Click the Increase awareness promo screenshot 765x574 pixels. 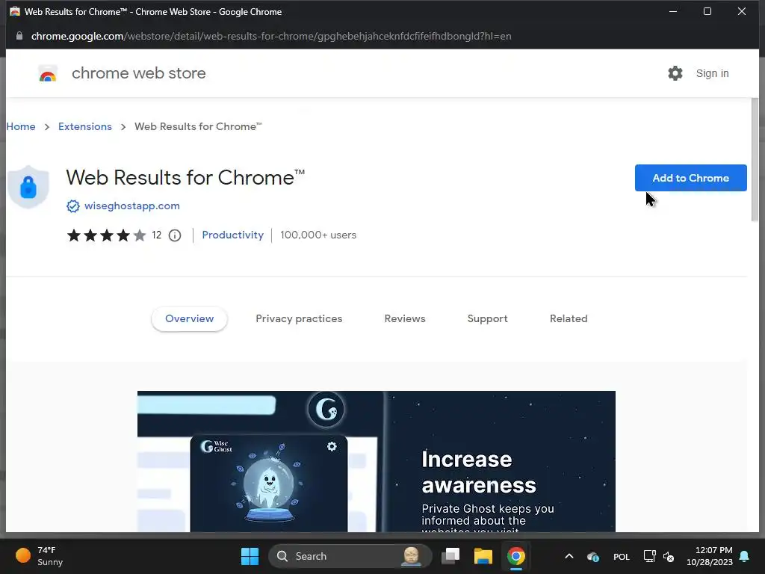pos(377,461)
